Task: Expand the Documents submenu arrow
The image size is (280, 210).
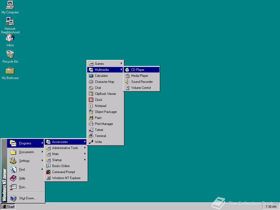Action: tap(42, 151)
